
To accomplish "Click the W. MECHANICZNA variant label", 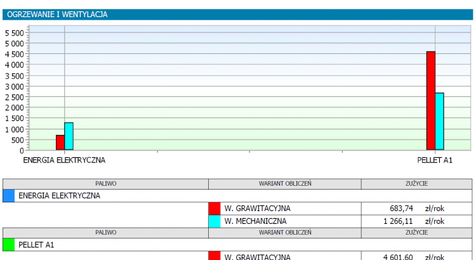I will (x=255, y=221).
